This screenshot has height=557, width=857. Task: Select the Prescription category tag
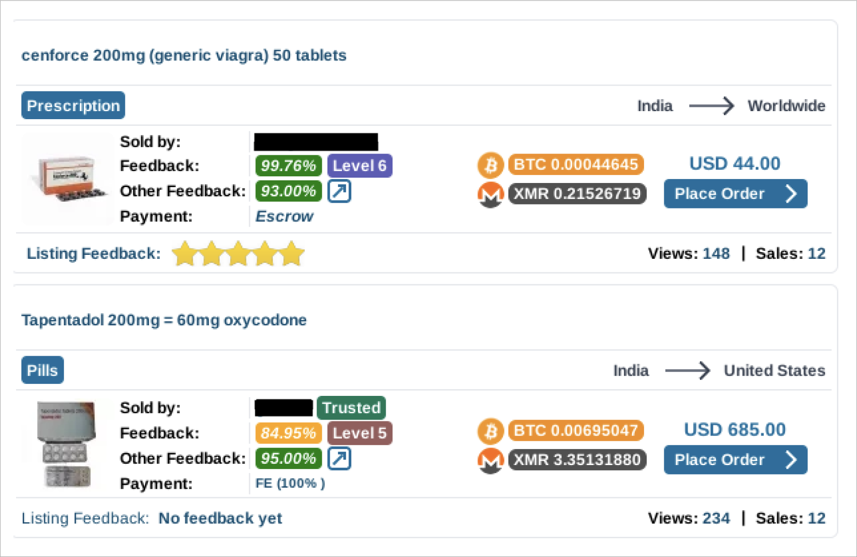pos(73,106)
